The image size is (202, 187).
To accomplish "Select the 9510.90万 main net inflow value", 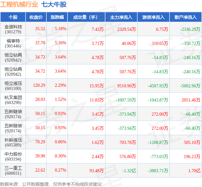I will point(126,86).
